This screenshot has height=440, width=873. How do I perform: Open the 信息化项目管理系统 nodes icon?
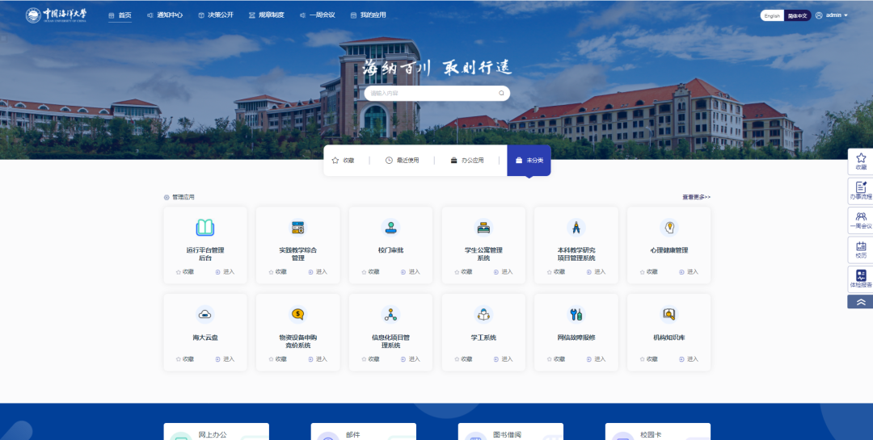(391, 314)
